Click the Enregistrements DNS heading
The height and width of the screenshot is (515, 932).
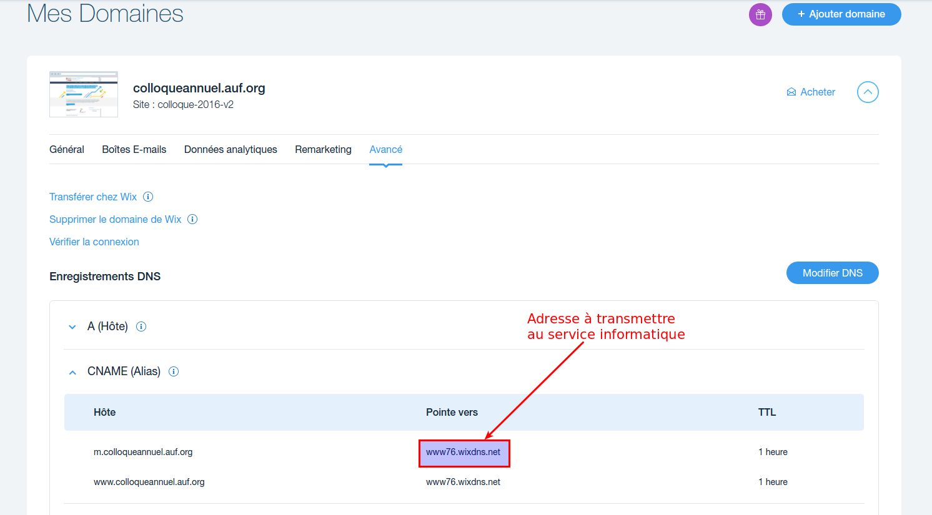pos(105,276)
